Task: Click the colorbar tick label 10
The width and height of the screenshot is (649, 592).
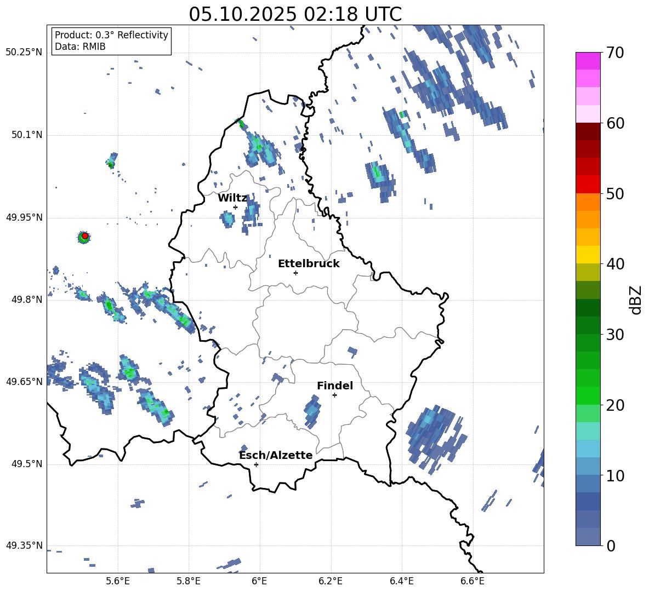Action: 615,476
